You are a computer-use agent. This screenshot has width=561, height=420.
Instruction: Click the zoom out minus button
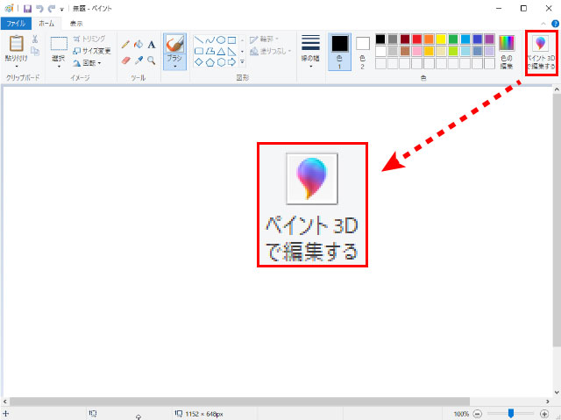(x=478, y=414)
